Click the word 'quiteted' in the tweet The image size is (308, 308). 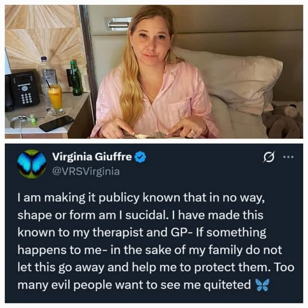pos(227,285)
